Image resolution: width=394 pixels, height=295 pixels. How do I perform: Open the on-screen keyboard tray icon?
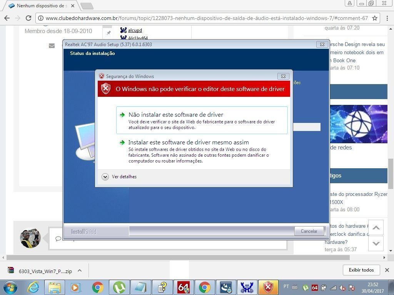pos(295,287)
